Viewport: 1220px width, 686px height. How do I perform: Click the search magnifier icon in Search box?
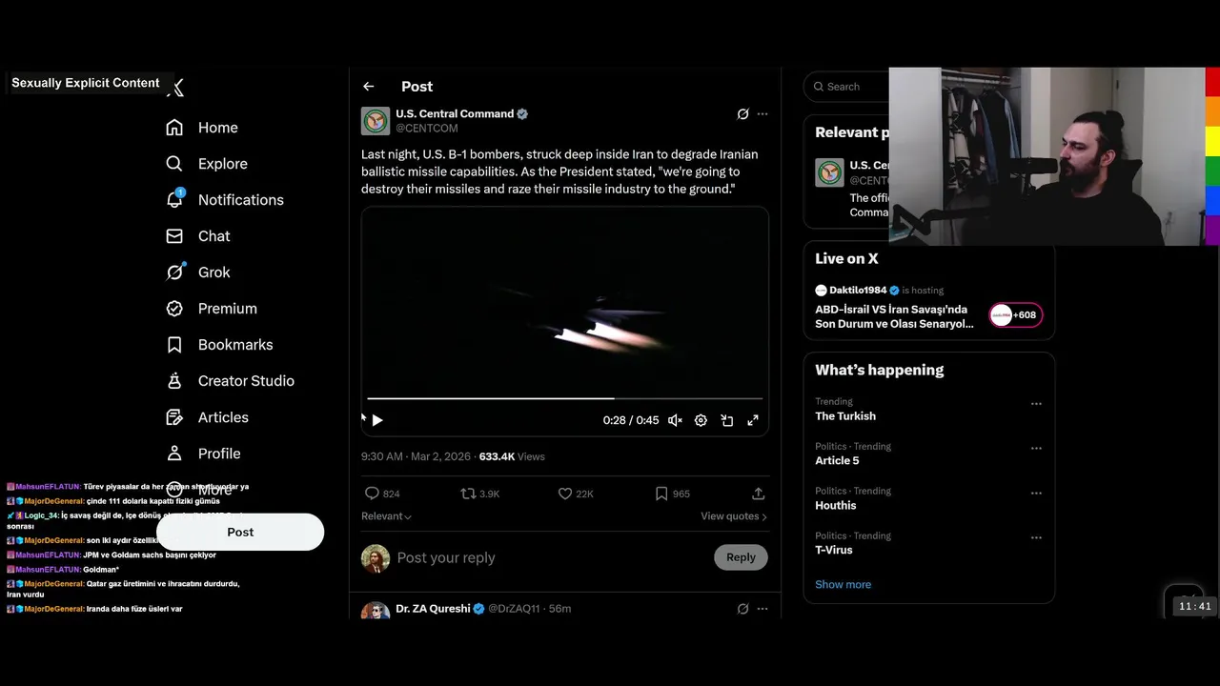pos(819,87)
